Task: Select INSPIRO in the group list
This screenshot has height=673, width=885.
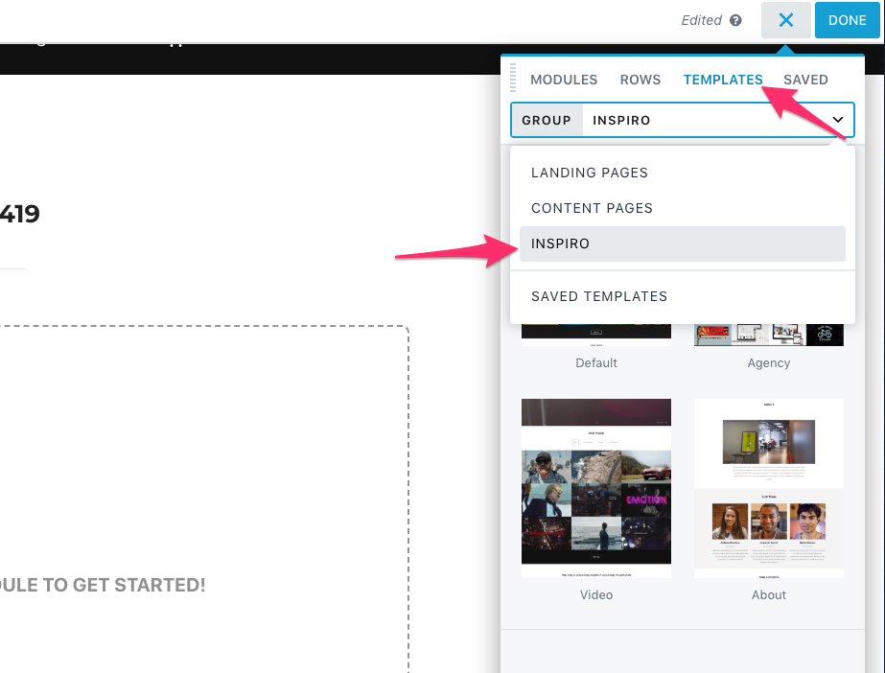Action: (683, 244)
